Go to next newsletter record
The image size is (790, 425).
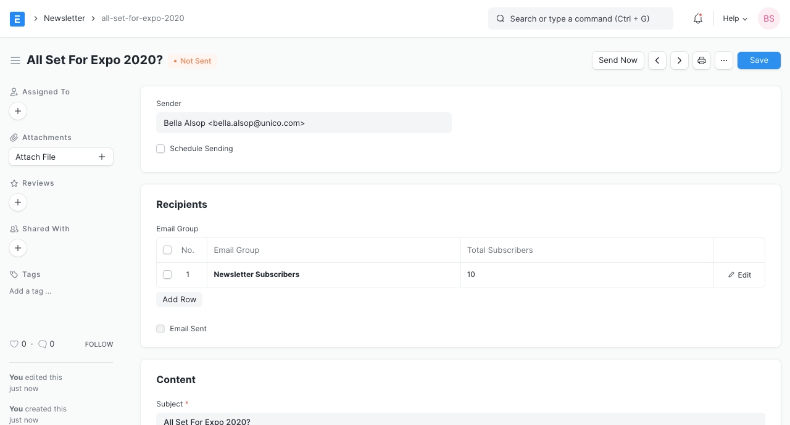tap(680, 60)
